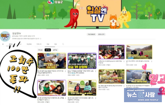Click 뉴스&사람 newspaper watermark logo
165x105 pixels.
click(x=143, y=95)
